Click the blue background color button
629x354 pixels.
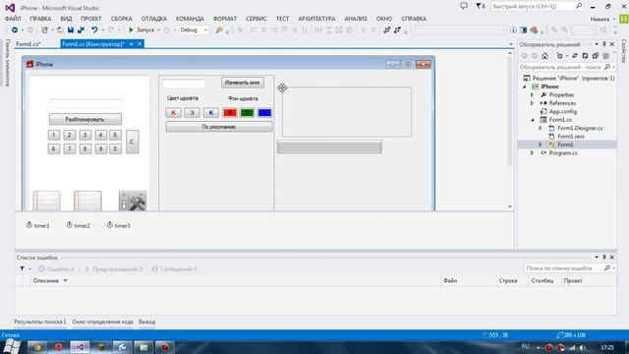coord(264,113)
